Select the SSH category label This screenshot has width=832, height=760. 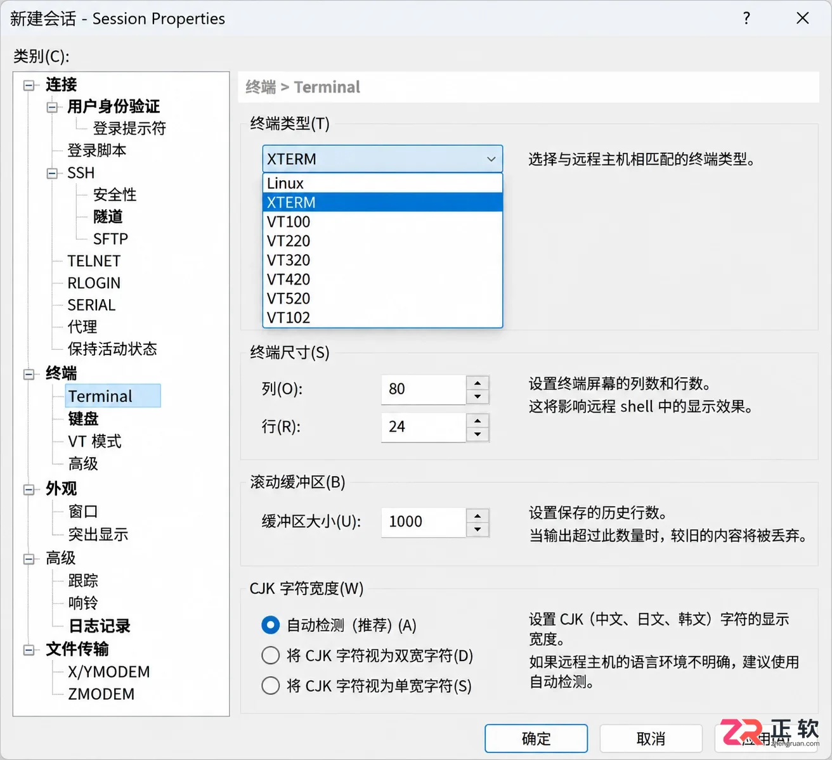pos(81,173)
